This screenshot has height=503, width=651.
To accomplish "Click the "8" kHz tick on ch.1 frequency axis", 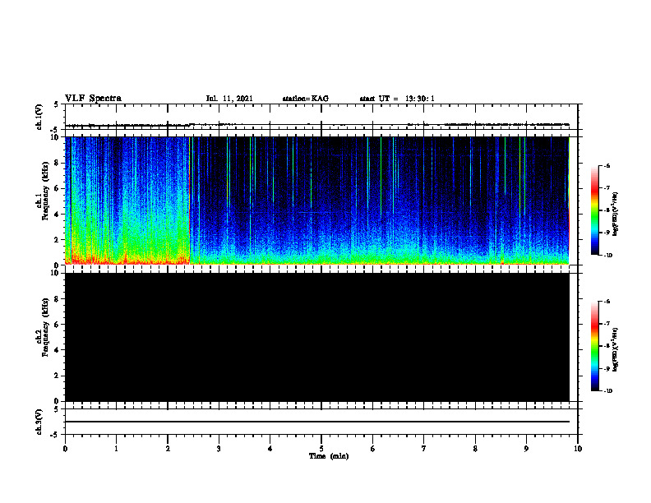I will [58, 163].
